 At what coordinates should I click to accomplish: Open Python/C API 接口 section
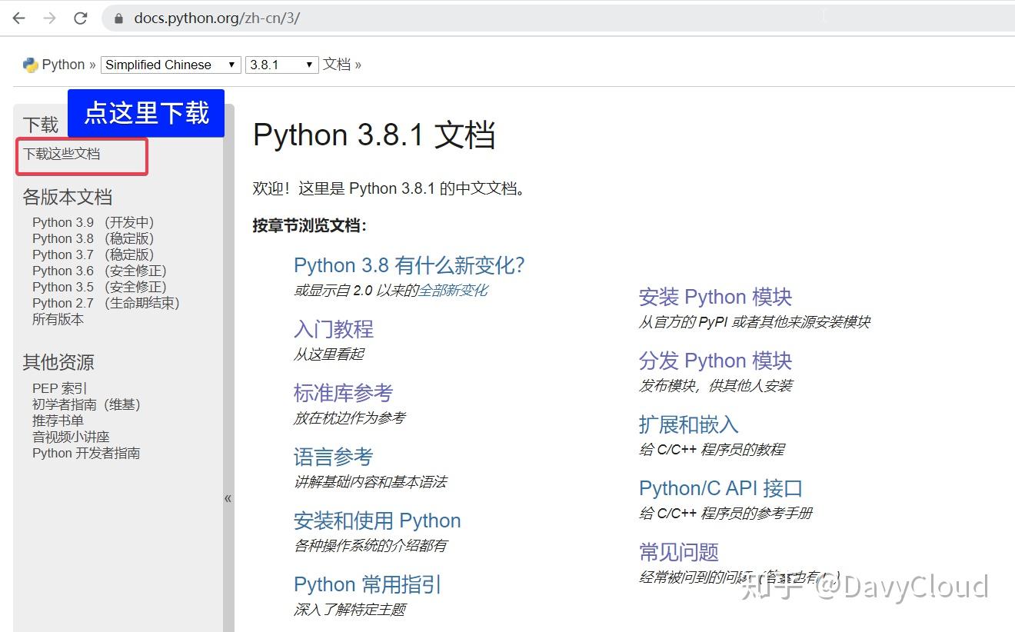coord(720,488)
